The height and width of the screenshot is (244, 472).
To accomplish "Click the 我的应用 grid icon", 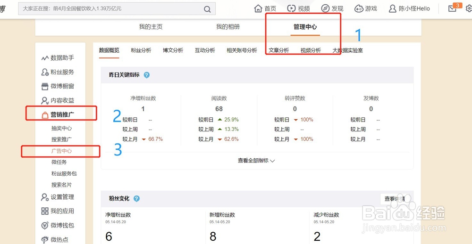I will point(45,211).
